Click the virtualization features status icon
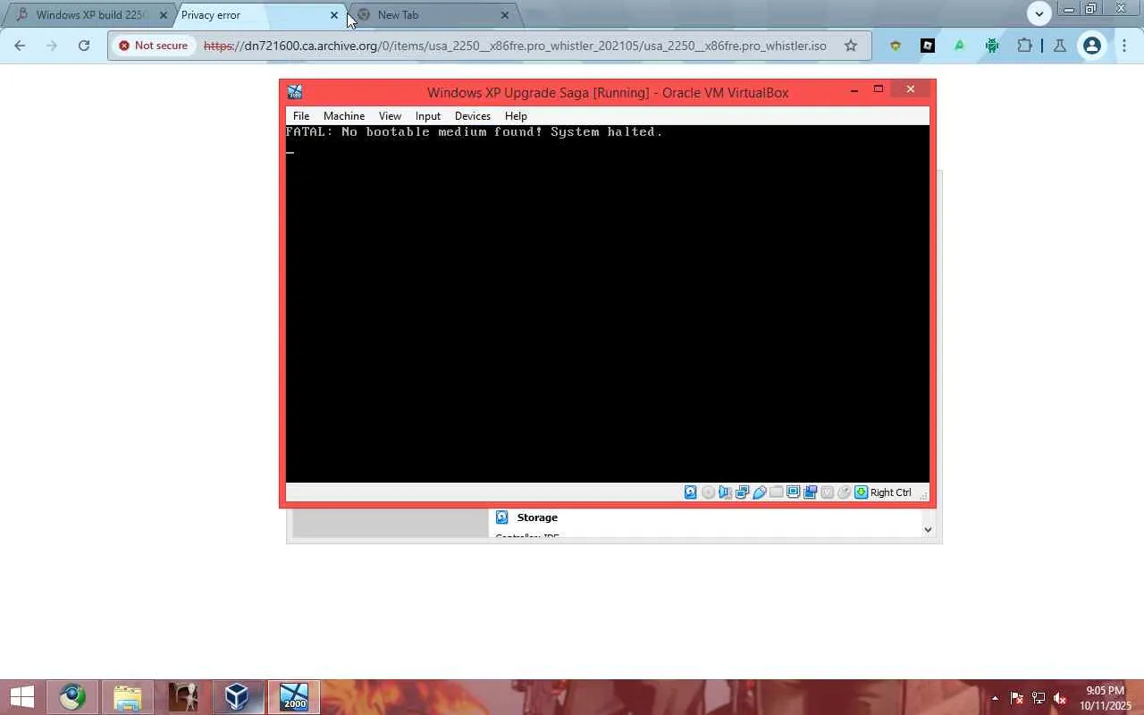 [827, 492]
